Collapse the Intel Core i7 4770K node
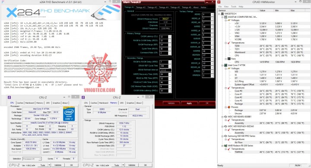 click(x=222, y=65)
